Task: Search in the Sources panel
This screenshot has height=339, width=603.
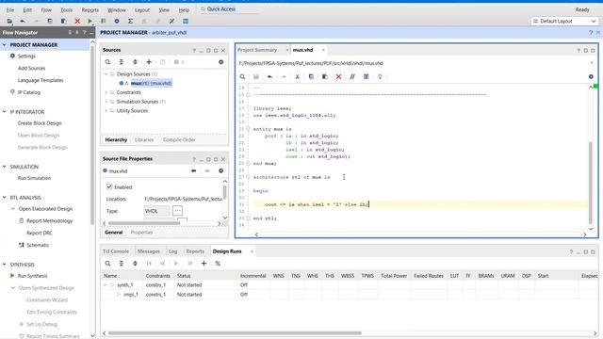Action: pos(107,62)
